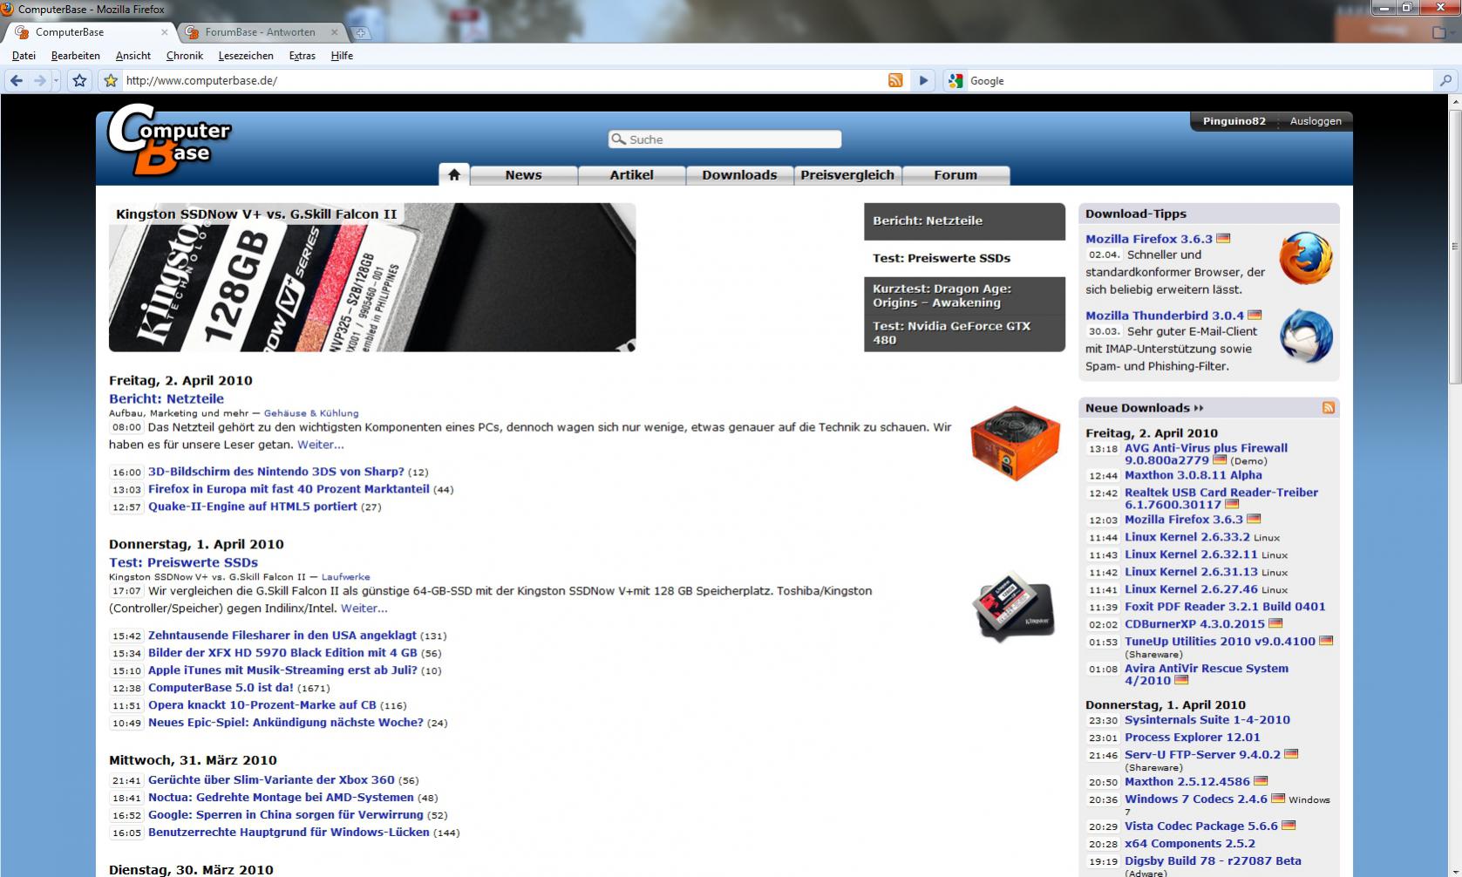Open the history dropdown next to forward arrow

coord(56,80)
